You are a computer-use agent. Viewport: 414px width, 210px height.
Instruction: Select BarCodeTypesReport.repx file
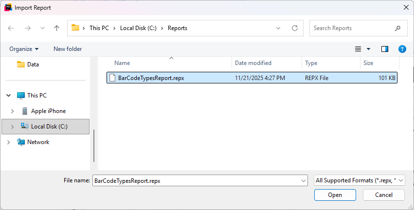click(252, 78)
